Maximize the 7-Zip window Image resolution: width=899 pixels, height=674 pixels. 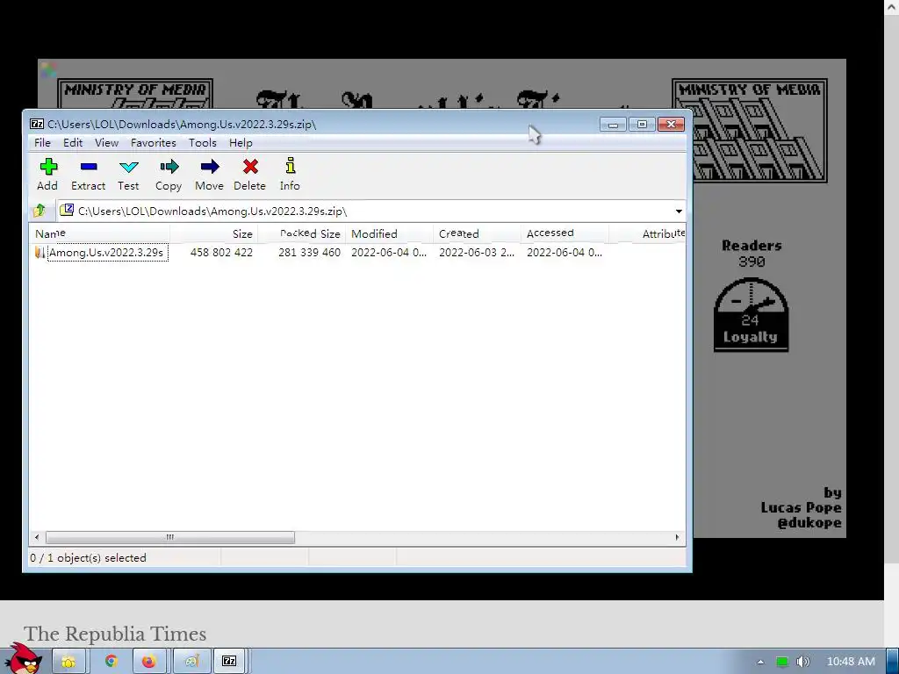click(x=642, y=125)
